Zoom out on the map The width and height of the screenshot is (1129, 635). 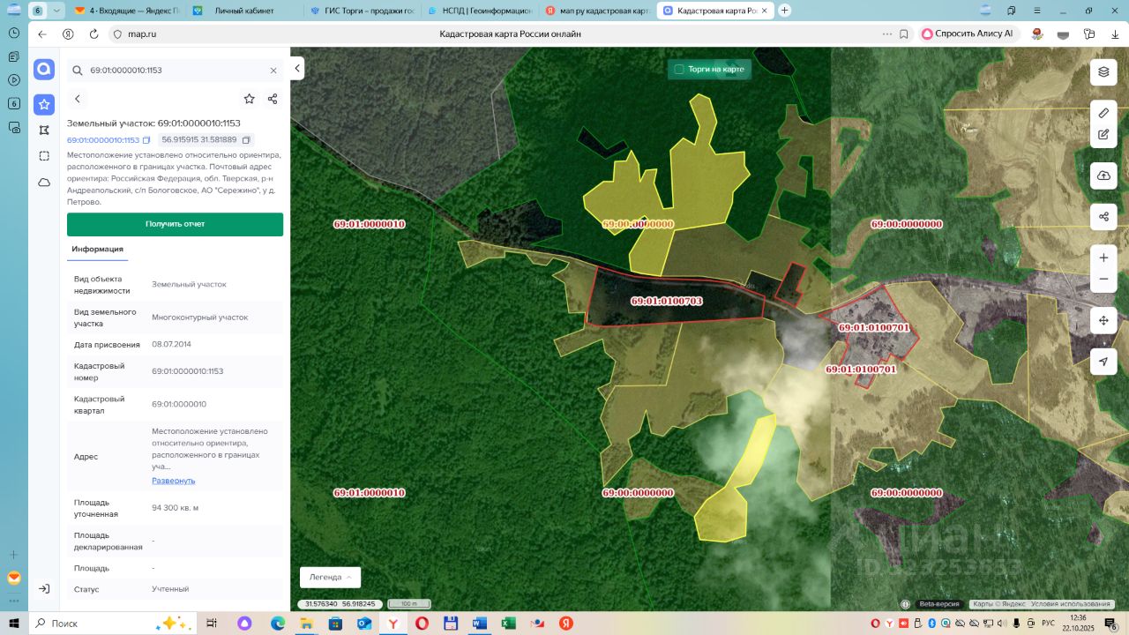pos(1103,280)
